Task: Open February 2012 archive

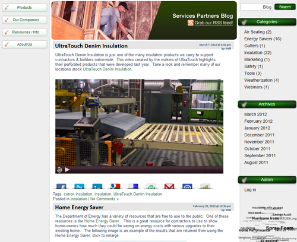Action: click(258, 121)
